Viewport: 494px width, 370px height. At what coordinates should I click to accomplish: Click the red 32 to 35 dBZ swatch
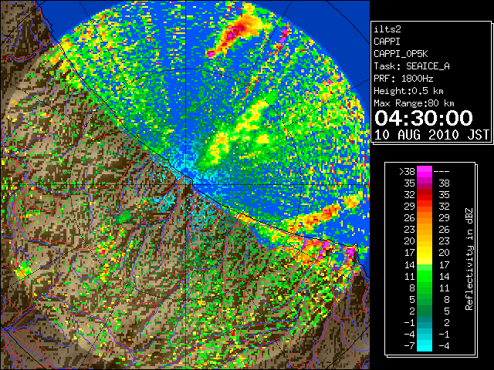click(425, 195)
